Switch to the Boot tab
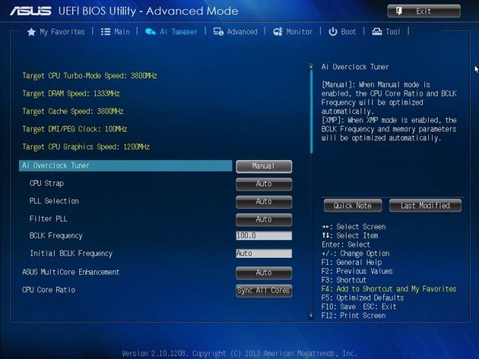Viewport: 479px width, 359px height. 342,32
